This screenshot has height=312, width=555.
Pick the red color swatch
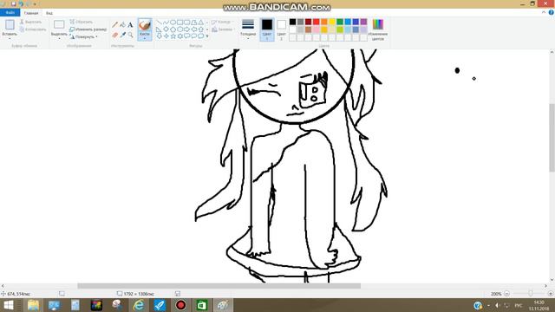[316, 22]
